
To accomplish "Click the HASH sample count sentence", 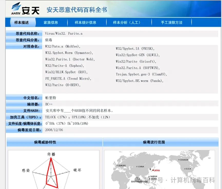I will pyautogui.click(x=79, y=111).
